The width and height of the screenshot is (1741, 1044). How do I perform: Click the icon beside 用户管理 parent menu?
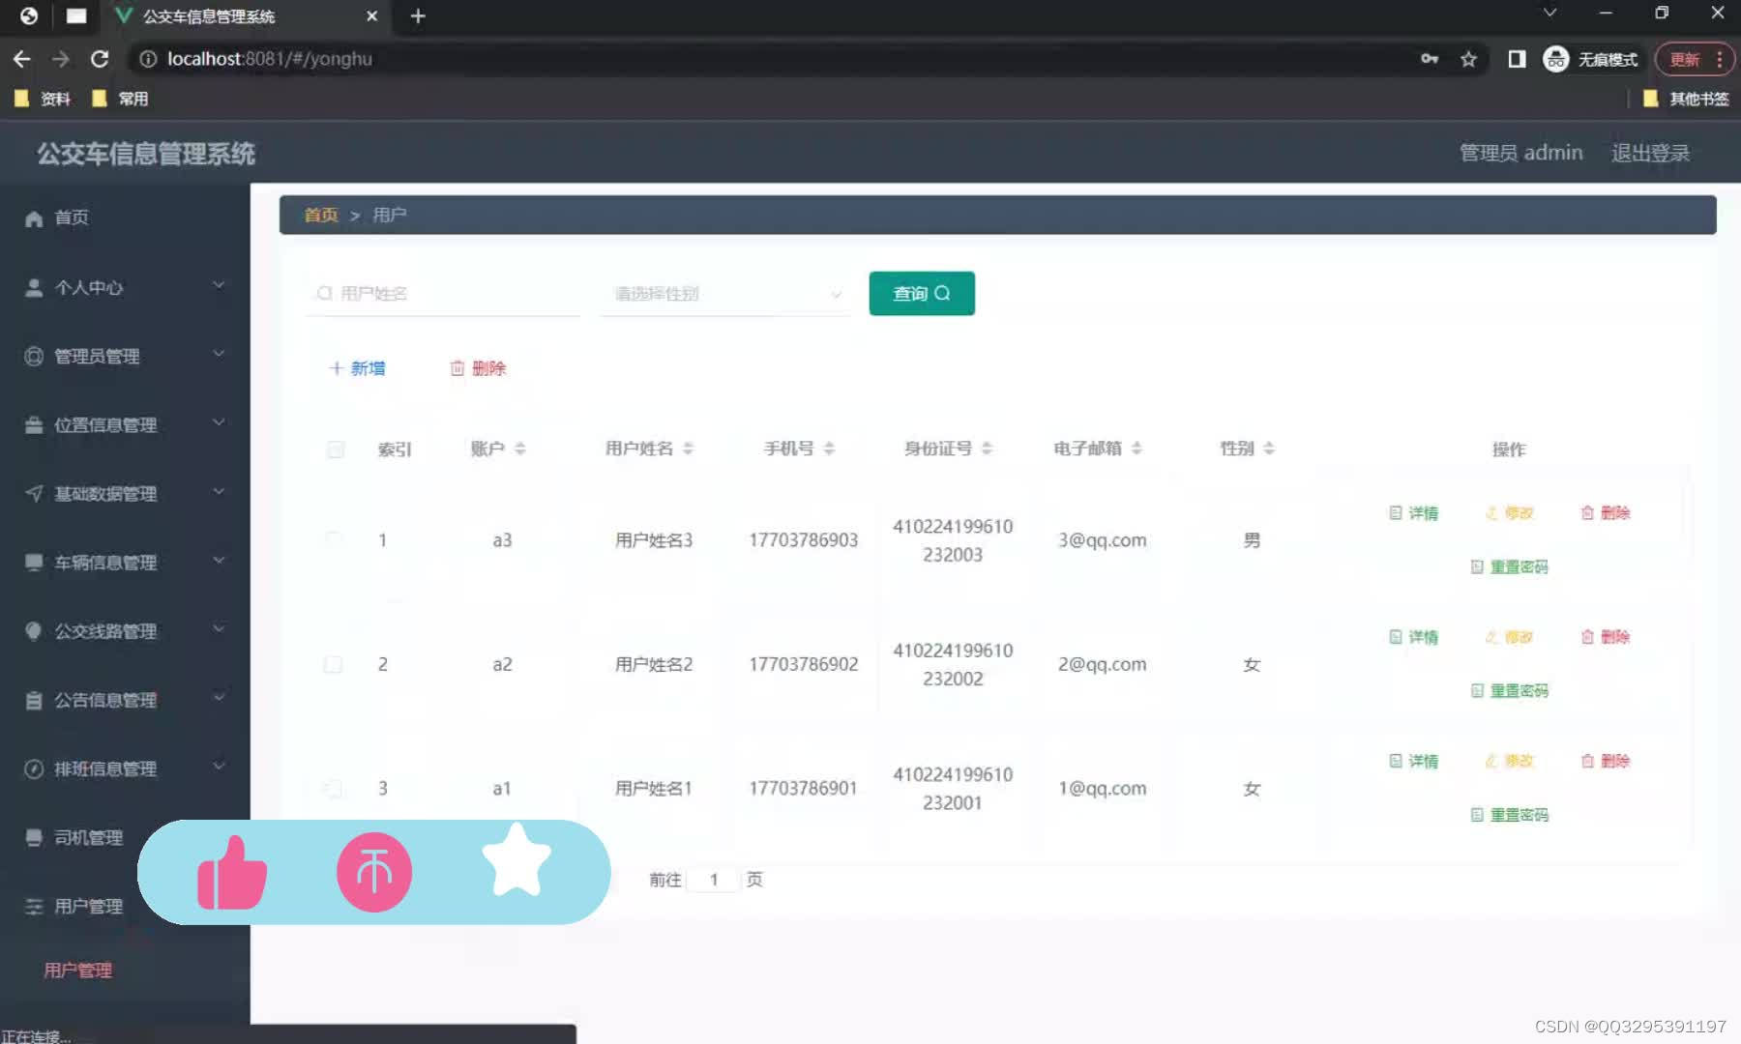34,906
